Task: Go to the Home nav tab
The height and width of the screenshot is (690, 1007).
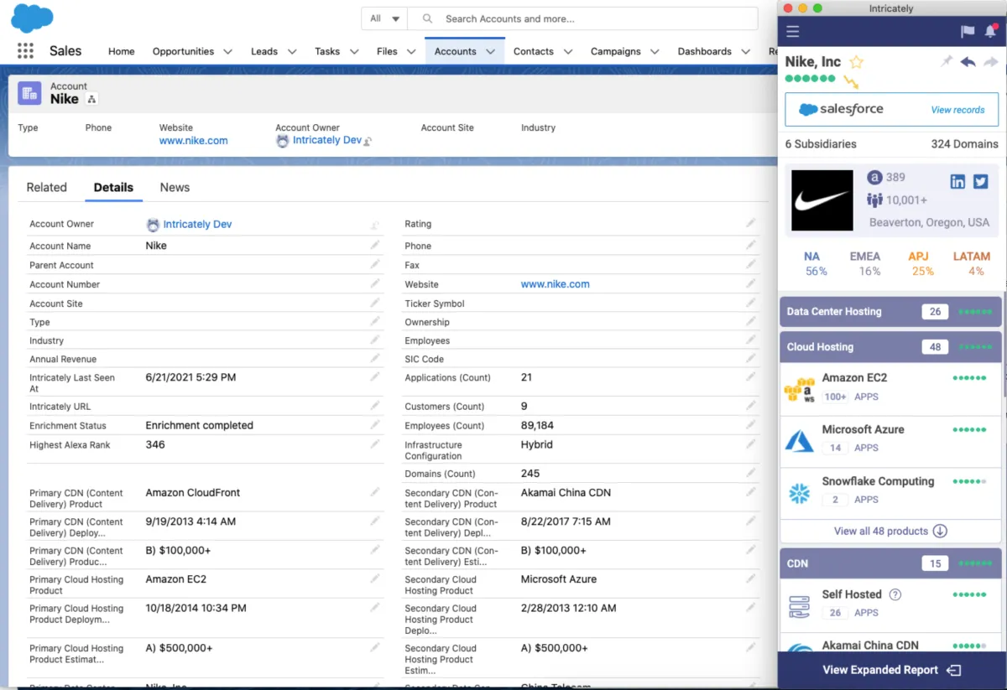Action: click(121, 51)
